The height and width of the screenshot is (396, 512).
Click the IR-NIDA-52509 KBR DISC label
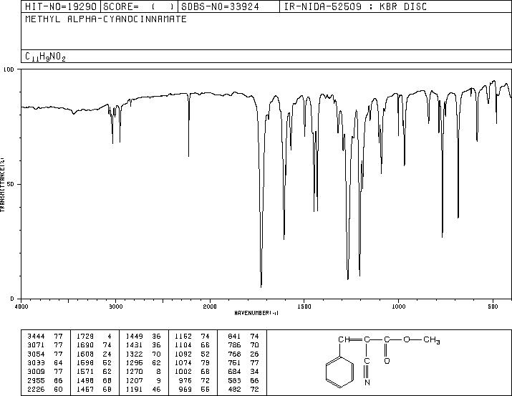click(355, 6)
